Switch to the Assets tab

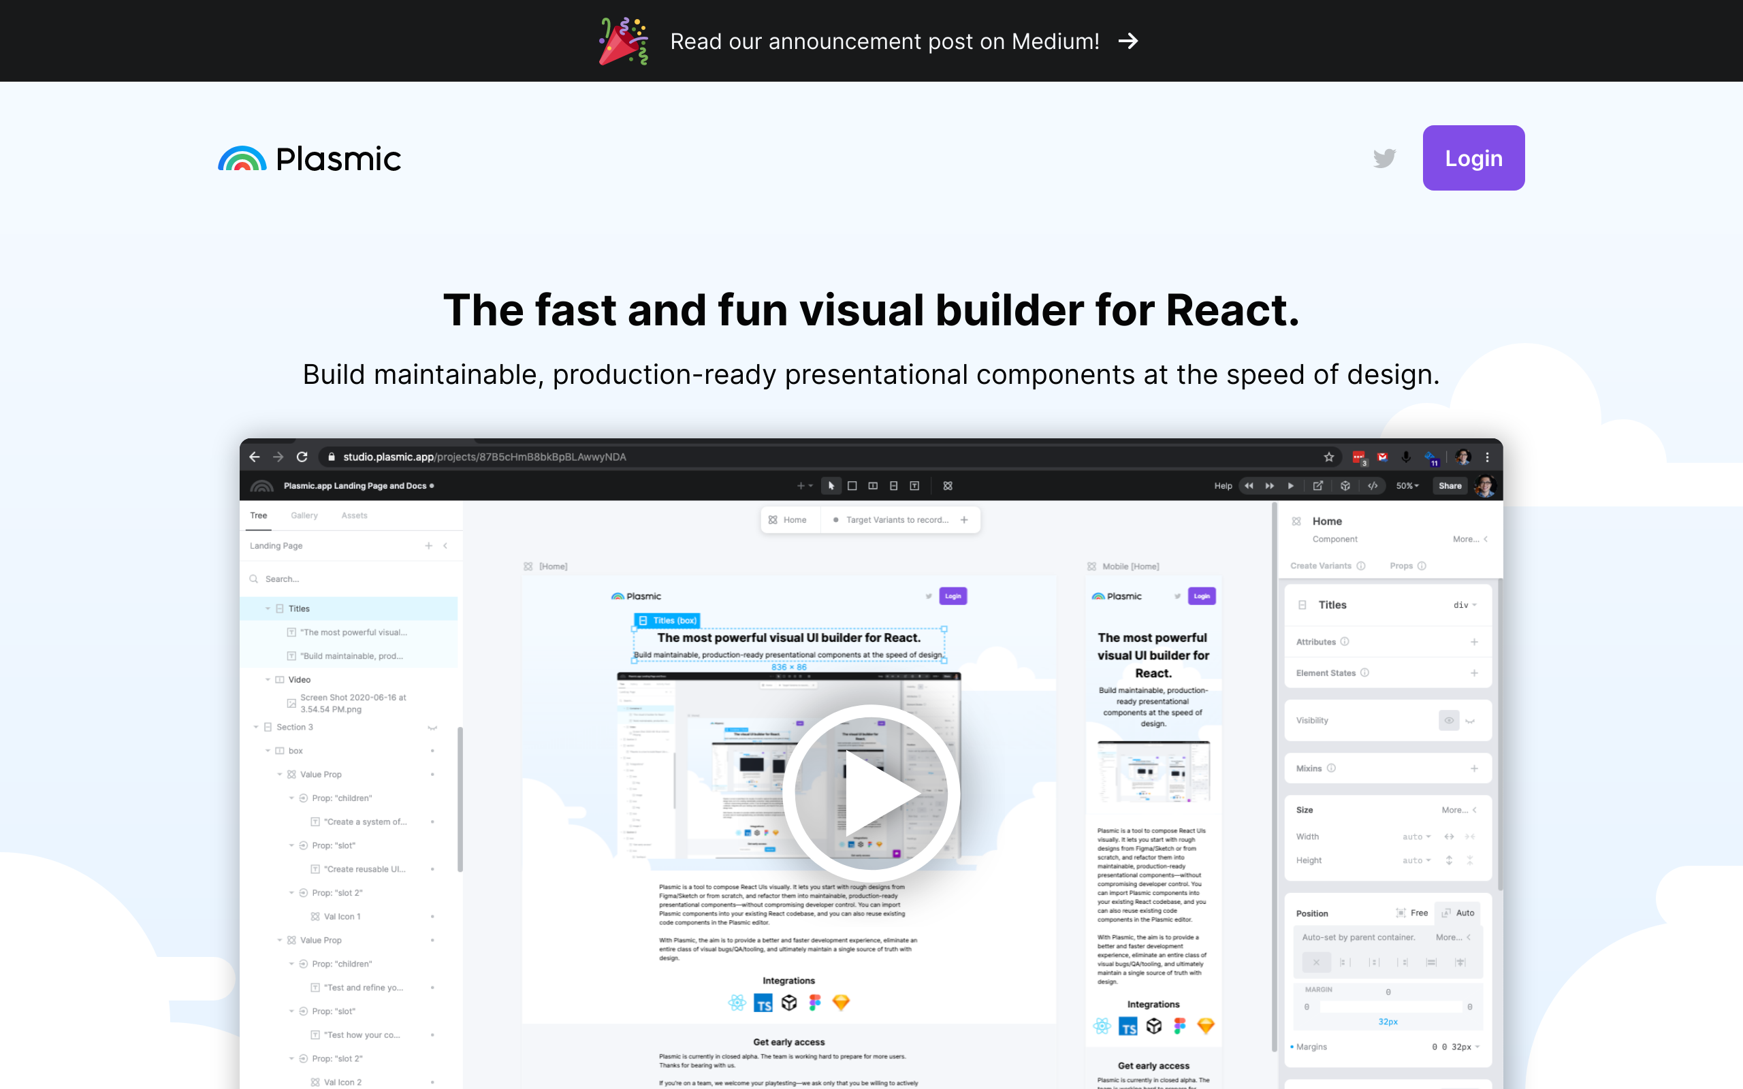[x=354, y=516]
